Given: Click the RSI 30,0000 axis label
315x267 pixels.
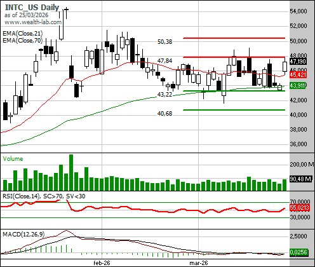Looking at the screenshot, I should tap(300, 217).
